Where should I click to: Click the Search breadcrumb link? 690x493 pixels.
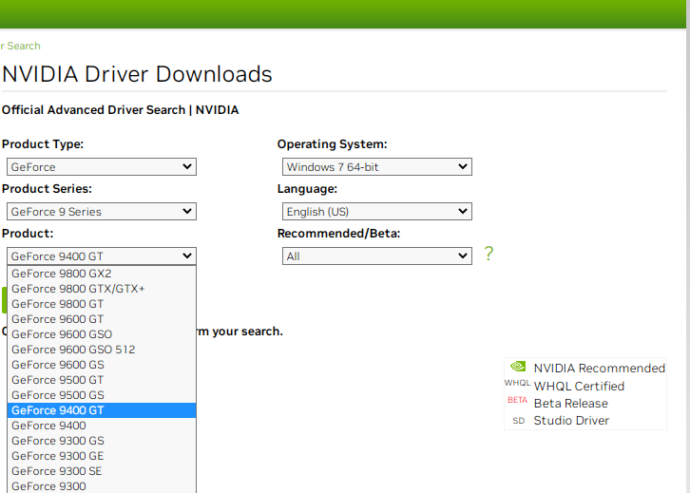coord(20,46)
